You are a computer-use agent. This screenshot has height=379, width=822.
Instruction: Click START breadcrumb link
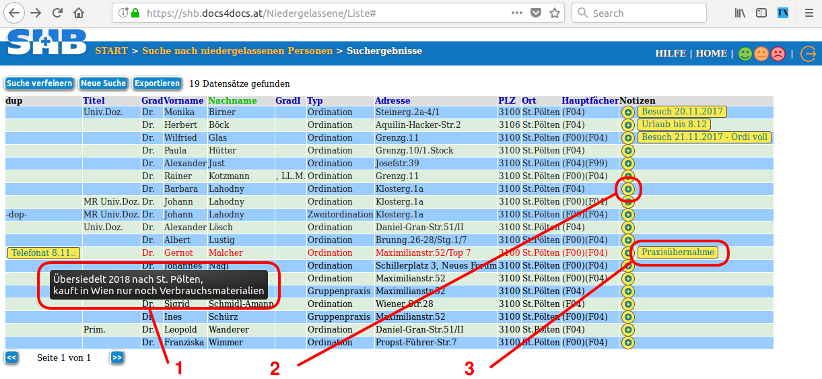tap(111, 51)
